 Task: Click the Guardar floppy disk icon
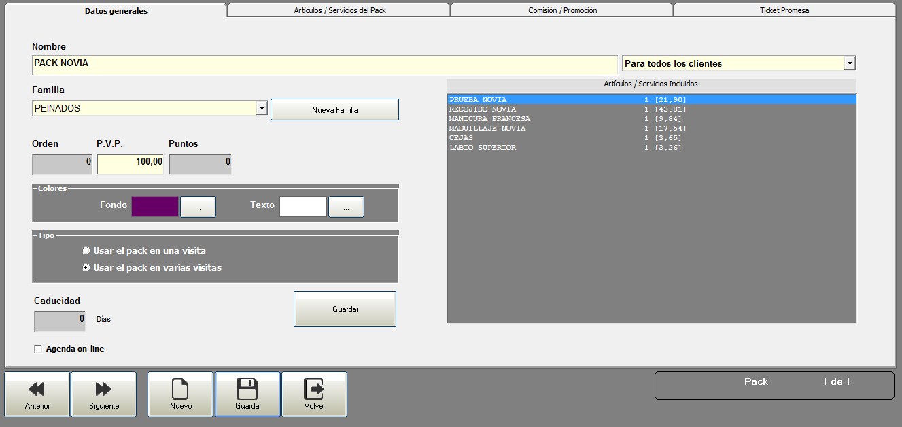(x=247, y=389)
